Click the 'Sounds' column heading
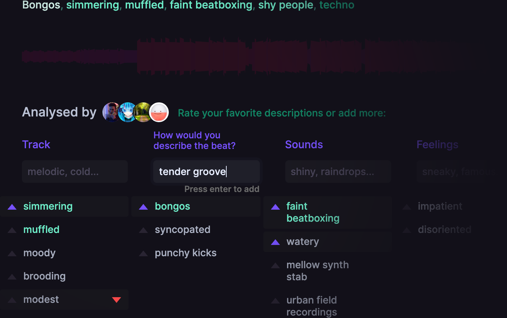 (x=304, y=144)
